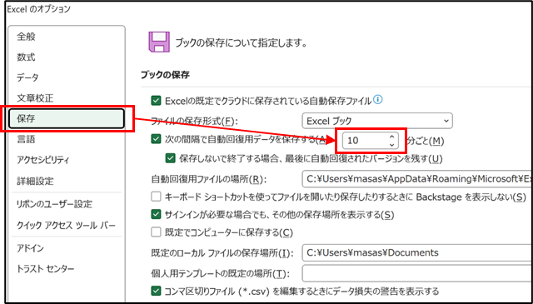Click the empty 個人用テンプレートの既定の場所 field
This screenshot has width=533, height=304.
417,274
